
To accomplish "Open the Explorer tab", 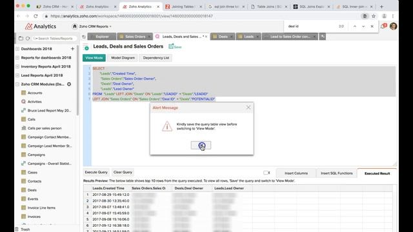I will (102, 37).
